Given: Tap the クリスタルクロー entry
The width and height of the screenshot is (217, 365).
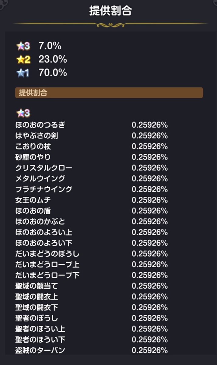Looking at the screenshot, I should point(44,168).
